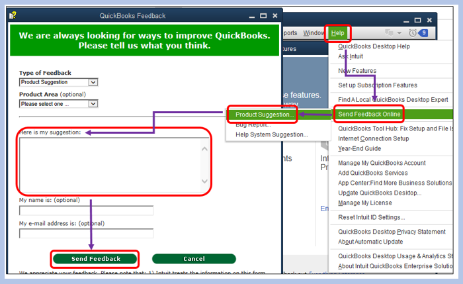
Task: Click the chat bubbles icon in main toolbar
Action: [x=389, y=33]
